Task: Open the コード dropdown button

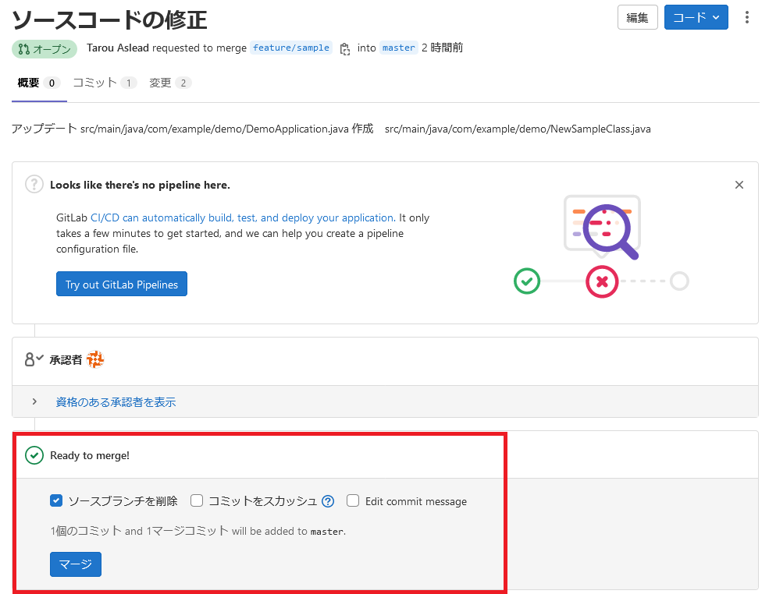Action: (696, 17)
